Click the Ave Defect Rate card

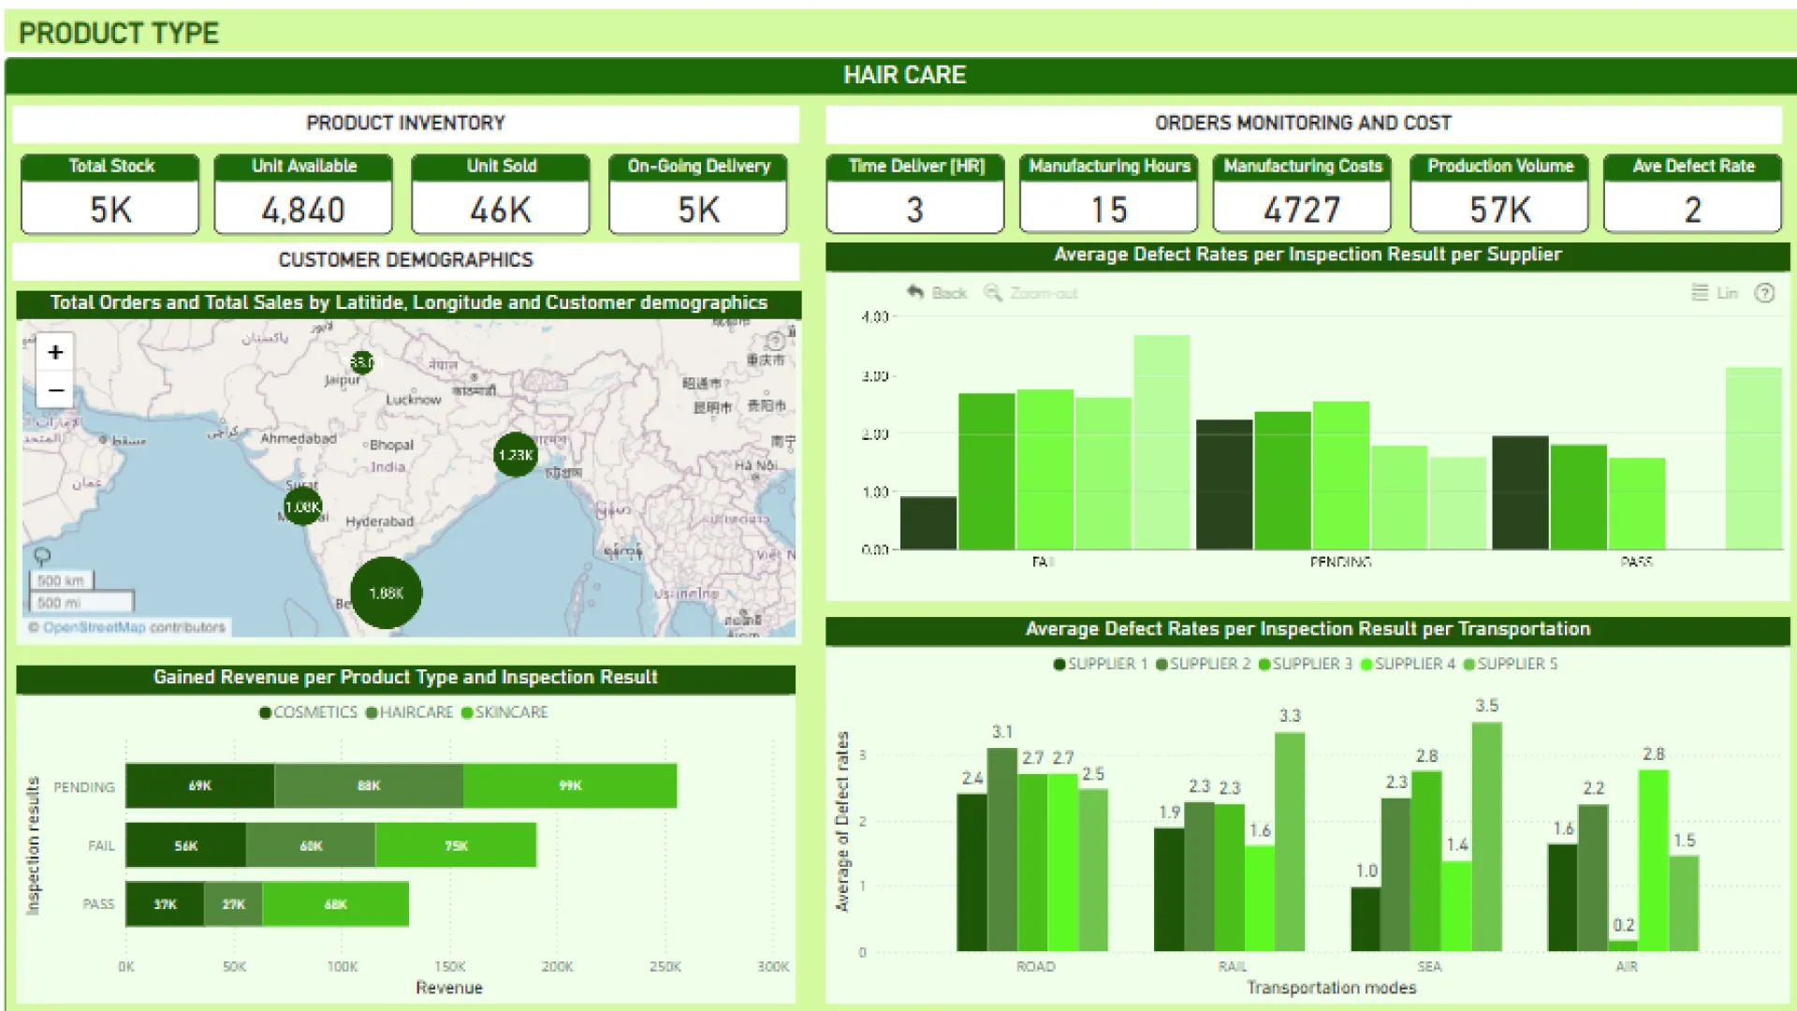1693,194
